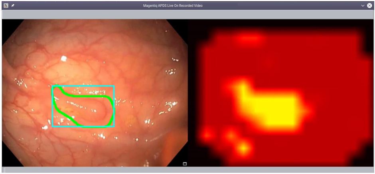Click the down-chevron button in the title bar

pyautogui.click(x=363, y=6)
